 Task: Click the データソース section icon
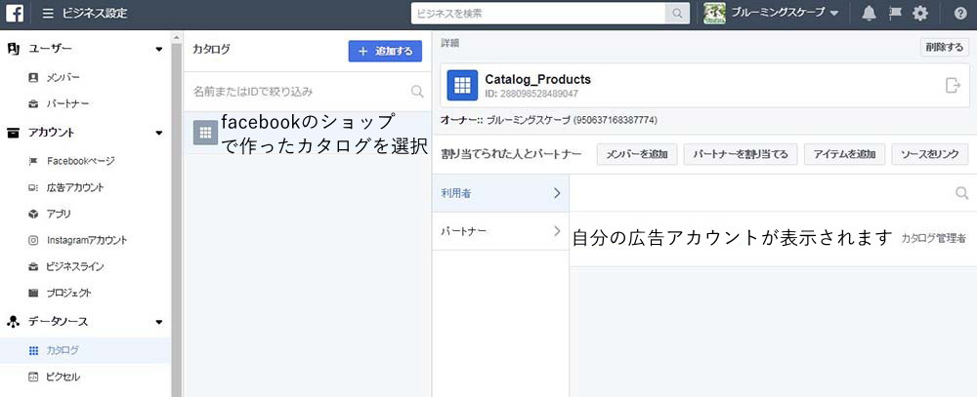pos(13,322)
